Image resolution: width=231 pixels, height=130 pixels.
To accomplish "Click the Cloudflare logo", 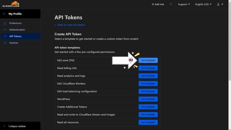I will click(11, 4).
